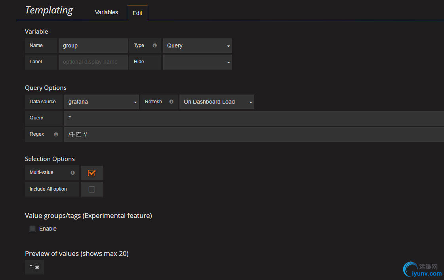
Task: Click the Label optional display name field
Action: click(93, 62)
